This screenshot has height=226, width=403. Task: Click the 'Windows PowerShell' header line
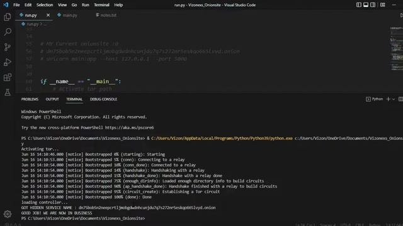(x=41, y=112)
